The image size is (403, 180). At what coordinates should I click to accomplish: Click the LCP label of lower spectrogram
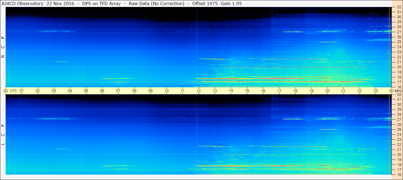coord(3,135)
